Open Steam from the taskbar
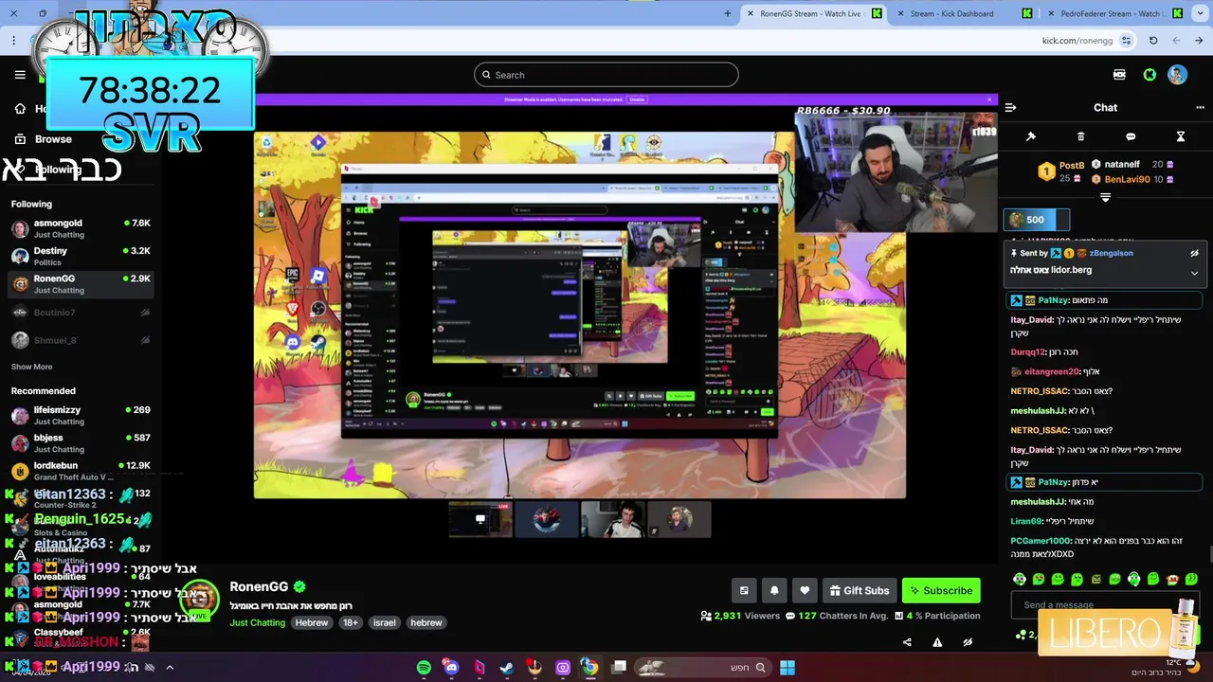The height and width of the screenshot is (682, 1213). tap(507, 668)
